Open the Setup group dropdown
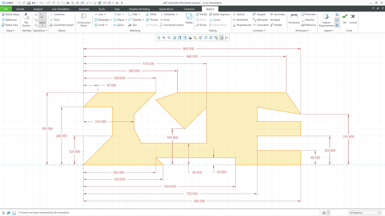Viewport: 385px width, 216px height. 10,30
